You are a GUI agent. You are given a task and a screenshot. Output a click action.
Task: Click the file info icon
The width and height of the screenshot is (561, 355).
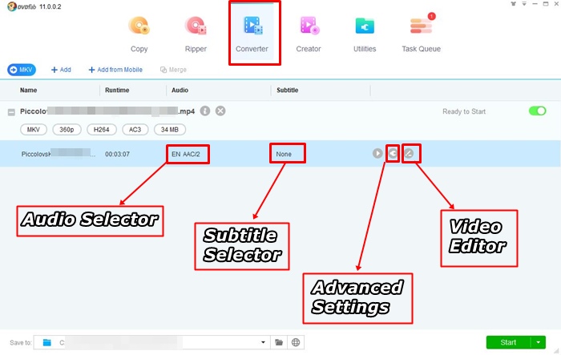[205, 111]
